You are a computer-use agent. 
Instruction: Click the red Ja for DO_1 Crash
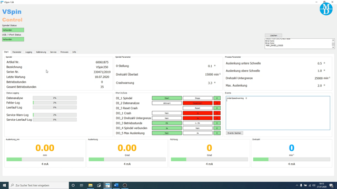click(197, 113)
